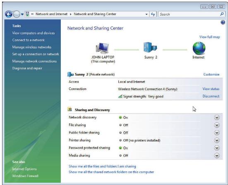This screenshot has width=228, height=185.
Task: Expand the File sharing settings
Action: 217,125
